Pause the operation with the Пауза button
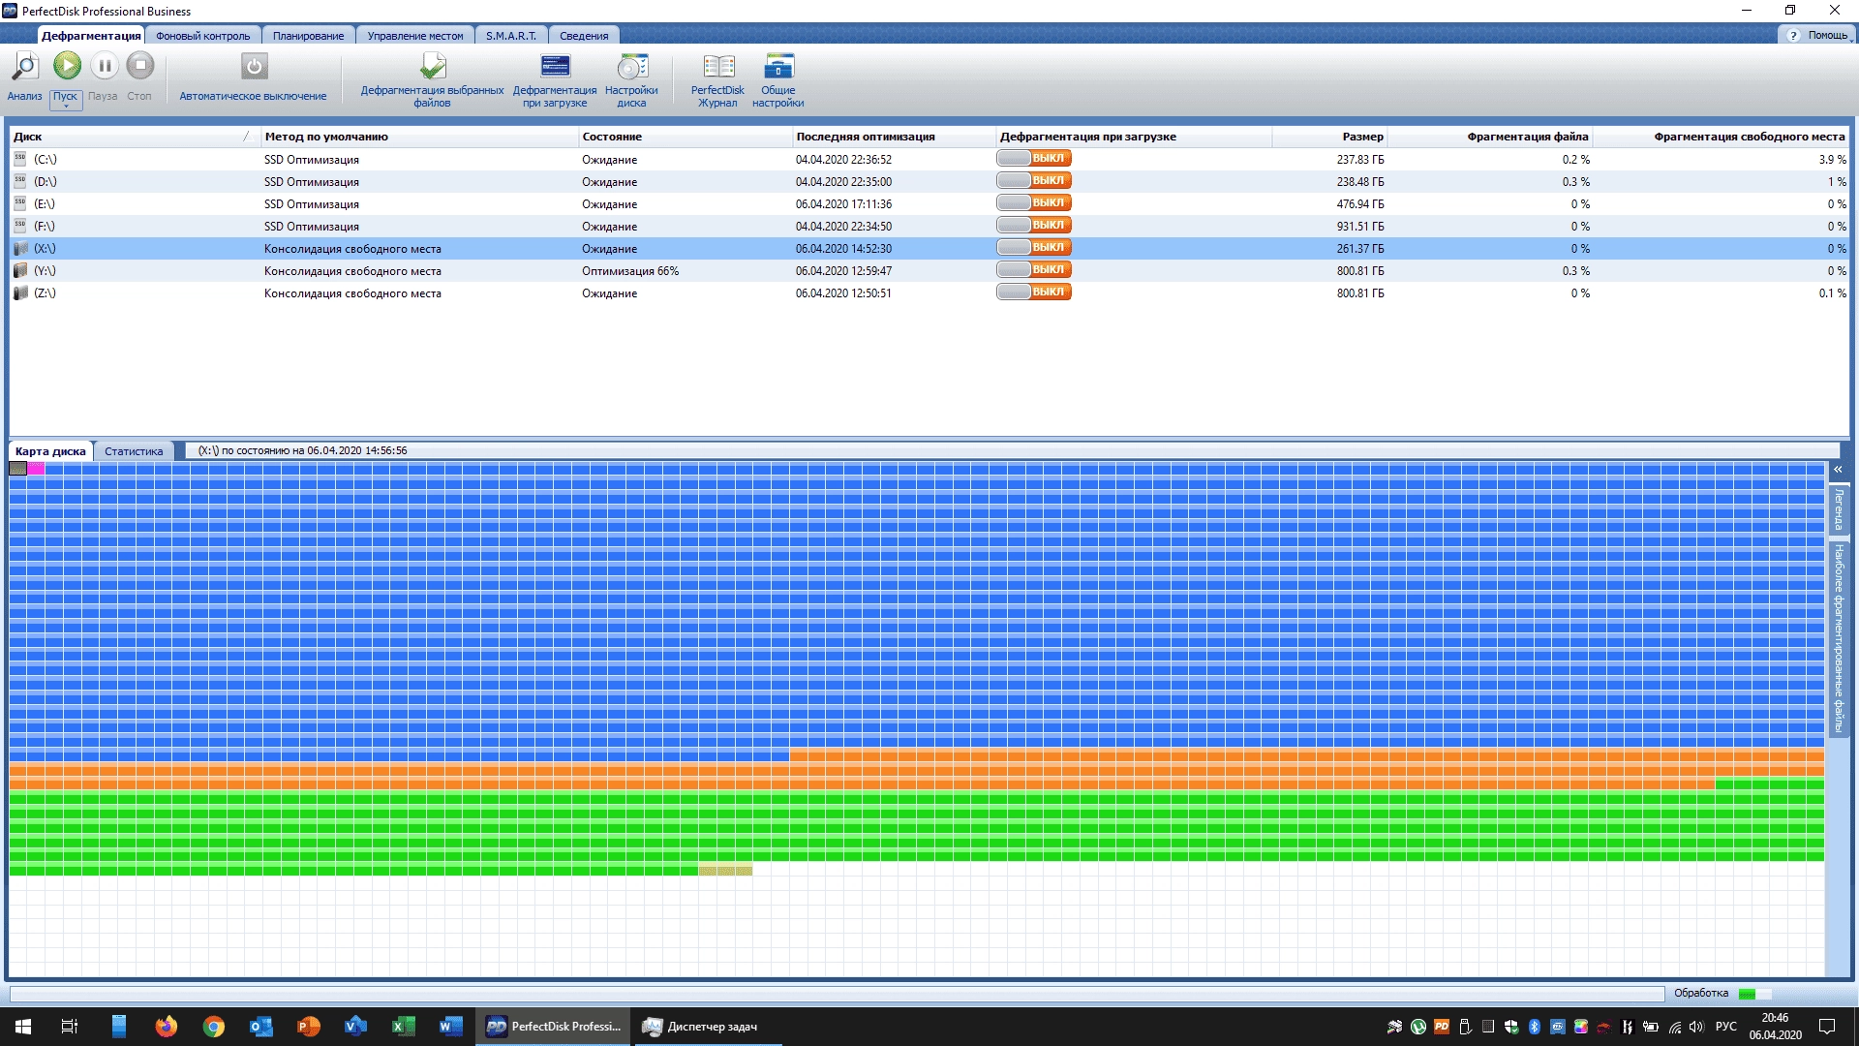Screen dimensions: 1859x1046 (x=104, y=66)
